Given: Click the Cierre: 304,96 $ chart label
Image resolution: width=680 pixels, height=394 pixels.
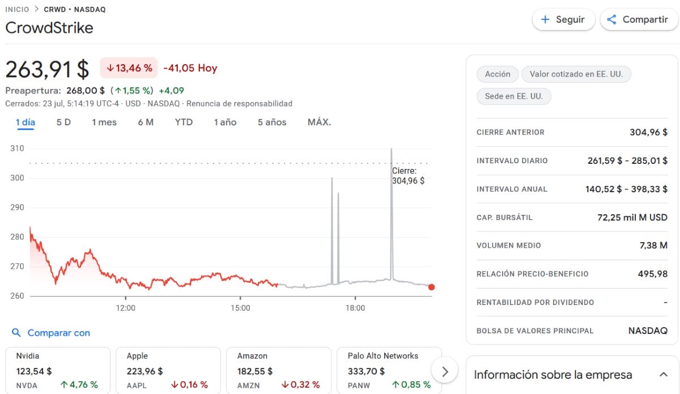Looking at the screenshot, I should coord(408,176).
